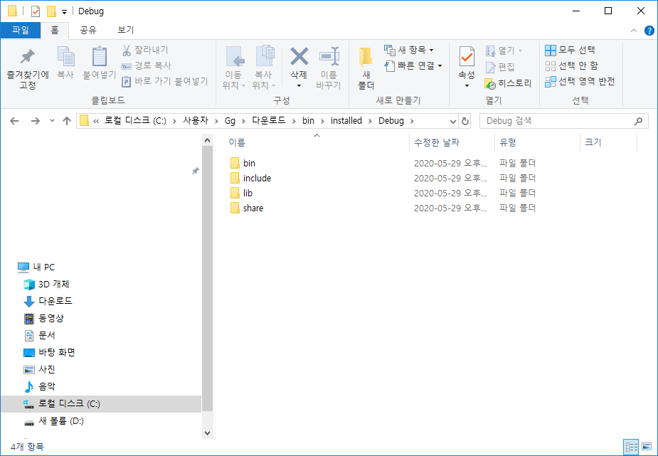Open 새 볼륨 (D:) in navigation pane
Viewport: 658px width, 456px height.
click(61, 421)
